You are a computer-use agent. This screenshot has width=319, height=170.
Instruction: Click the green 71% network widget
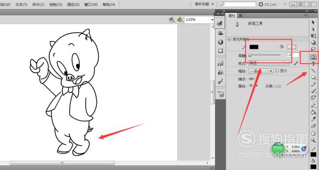(x=278, y=148)
